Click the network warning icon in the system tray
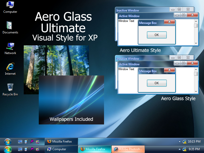The height and width of the screenshot is (153, 204). [185, 142]
